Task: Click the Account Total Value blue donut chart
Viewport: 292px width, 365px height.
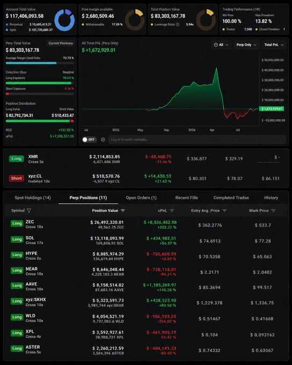Action: (64, 20)
